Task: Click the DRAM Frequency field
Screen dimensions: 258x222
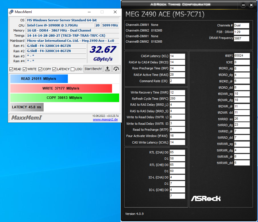Action: [241, 39]
